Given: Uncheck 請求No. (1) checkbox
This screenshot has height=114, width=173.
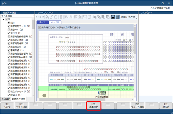Looking at the screenshot, I should 9,30.
